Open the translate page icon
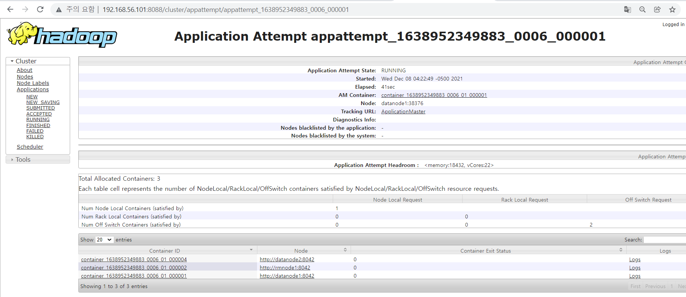Viewport: 686px width, 297px height. (x=627, y=10)
